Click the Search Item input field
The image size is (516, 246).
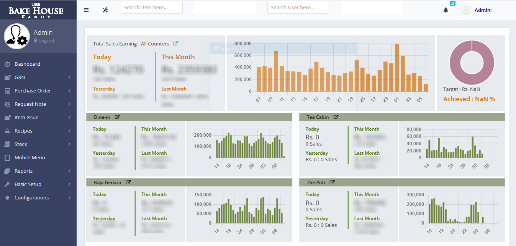tap(151, 7)
